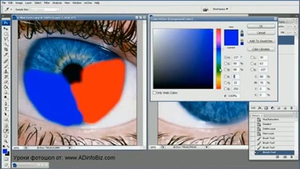Select the R red radio button
Viewport: 300px width, 169px height.
point(225,77)
